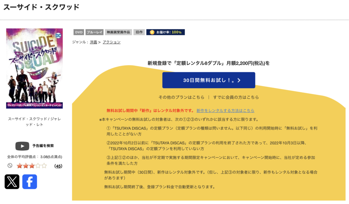The image size is (349, 204).
Task: Open すでに会員の方はこちら link
Action: pyautogui.click(x=236, y=97)
